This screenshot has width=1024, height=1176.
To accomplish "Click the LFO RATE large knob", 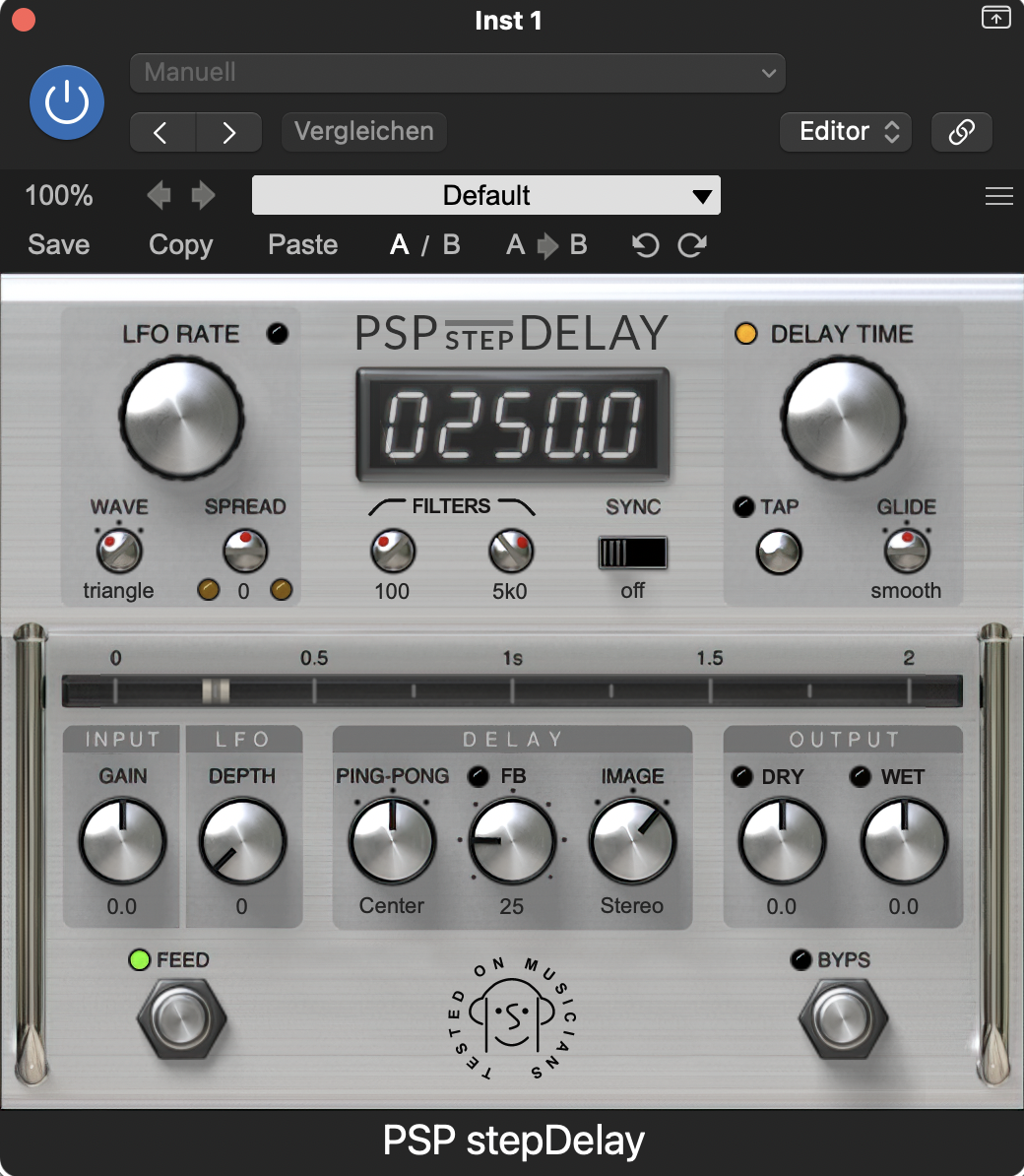I will (181, 419).
